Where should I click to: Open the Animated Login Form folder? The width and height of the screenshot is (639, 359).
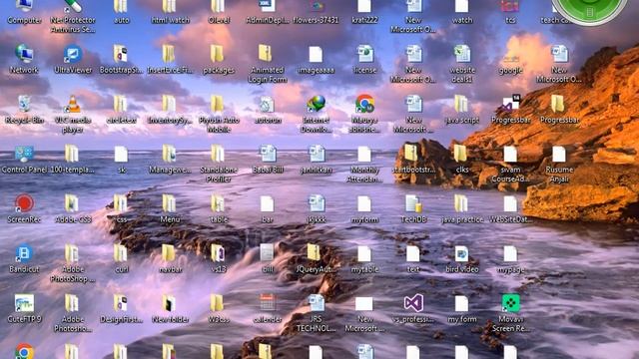(x=266, y=54)
